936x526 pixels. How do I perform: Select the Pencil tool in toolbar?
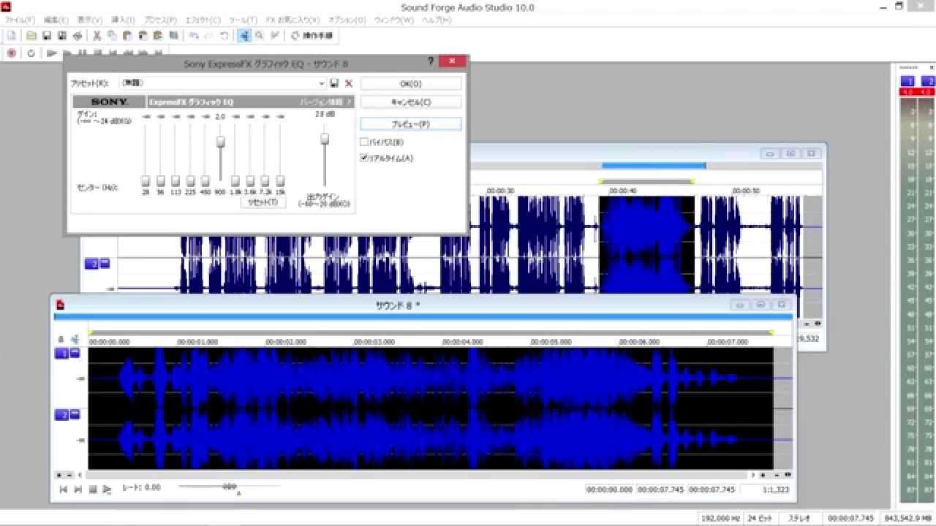point(274,35)
